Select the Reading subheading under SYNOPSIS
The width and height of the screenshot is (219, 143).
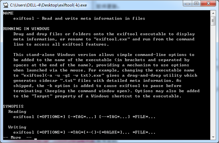coord(17,112)
